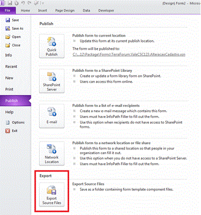This screenshot has width=201, height=215.
Task: Select New in the backstage menu
Action: [9, 78]
